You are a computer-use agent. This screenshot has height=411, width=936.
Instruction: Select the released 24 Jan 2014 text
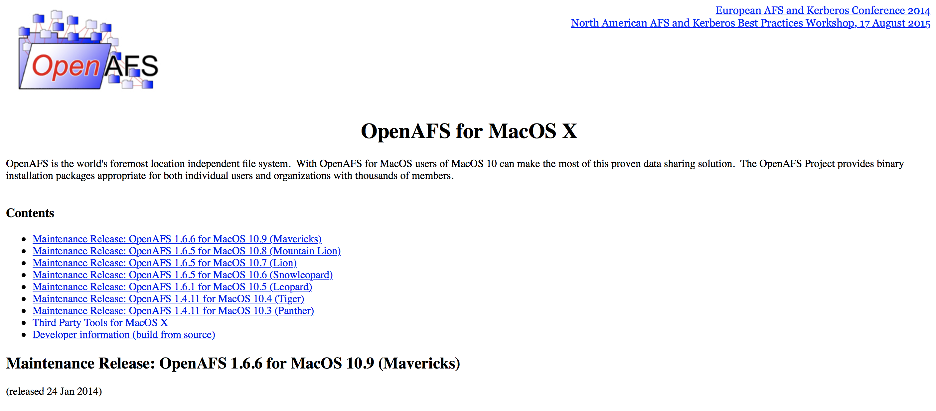[54, 391]
